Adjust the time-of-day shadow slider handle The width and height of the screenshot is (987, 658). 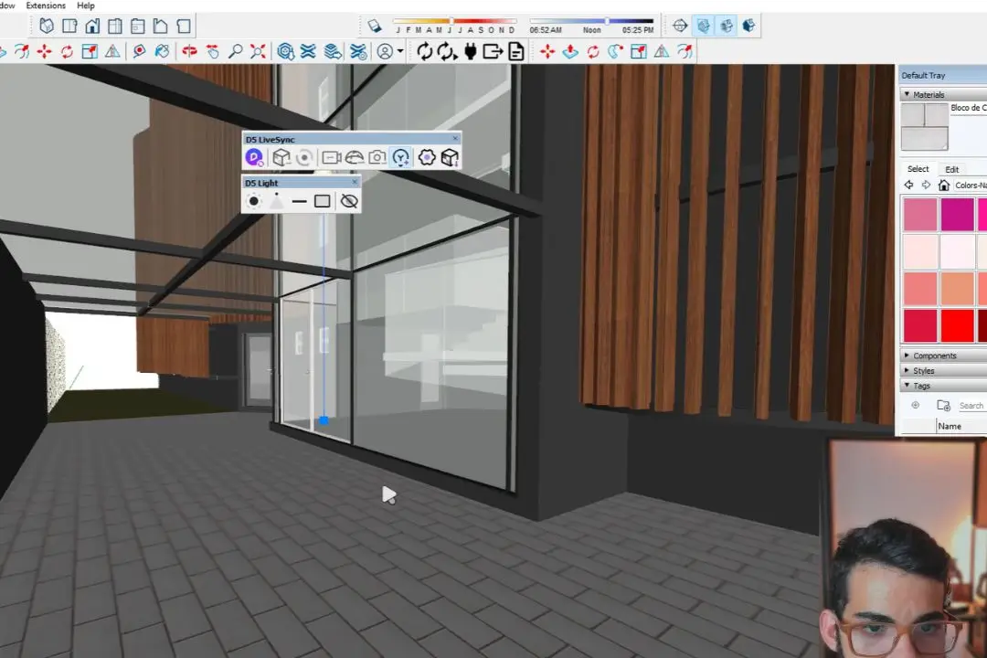coord(607,21)
